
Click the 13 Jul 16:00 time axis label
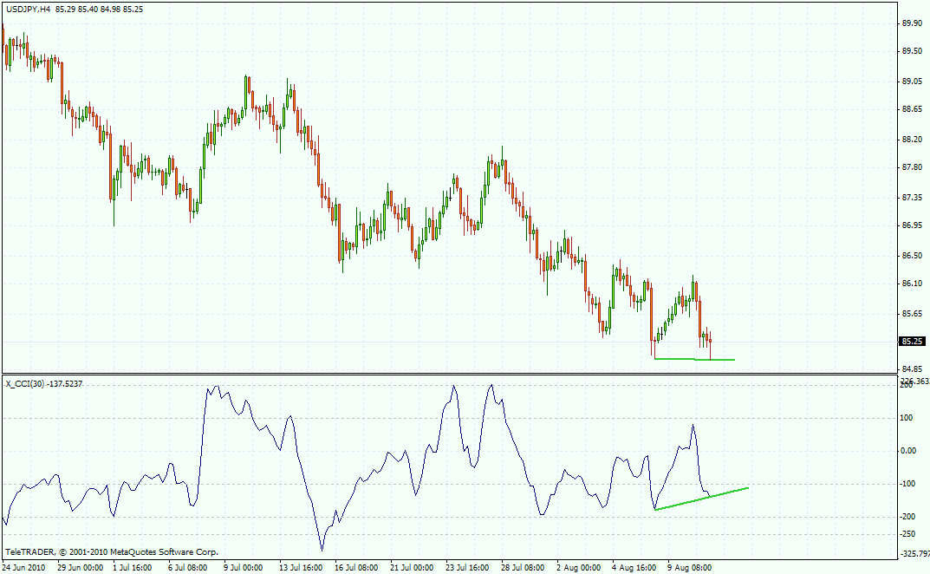pyautogui.click(x=301, y=567)
